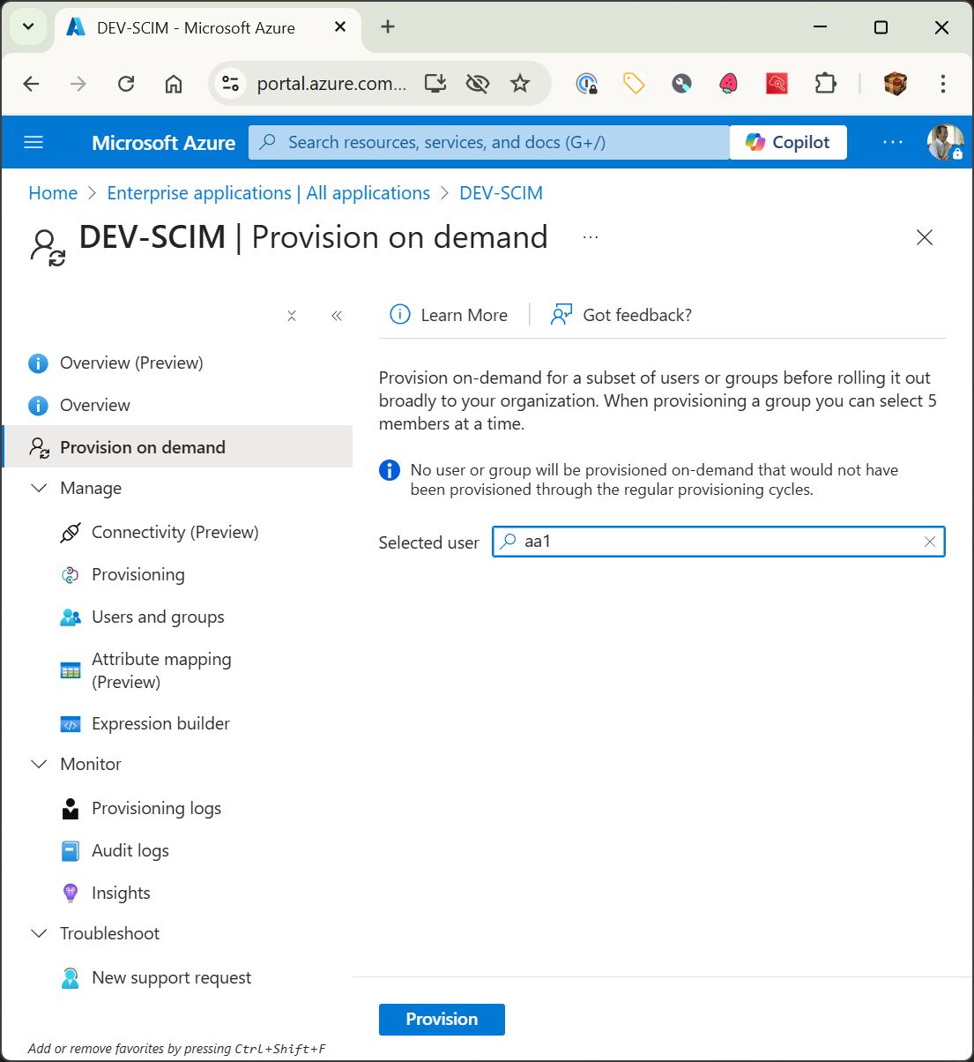Click Learn More for on-demand provisioning
Image resolution: width=974 pixels, height=1062 pixels.
[x=449, y=314]
